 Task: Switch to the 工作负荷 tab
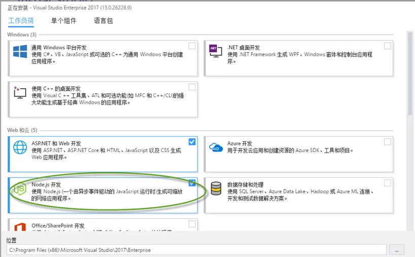coord(21,21)
